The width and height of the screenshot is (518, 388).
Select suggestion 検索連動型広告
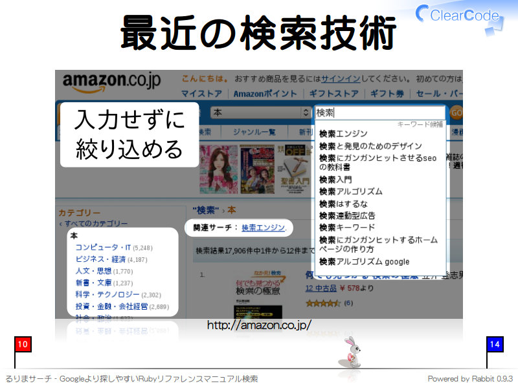[347, 215]
